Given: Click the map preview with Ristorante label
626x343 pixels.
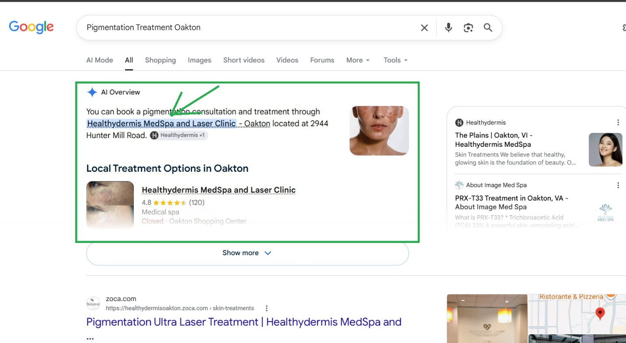Looking at the screenshot, I should tap(577, 314).
